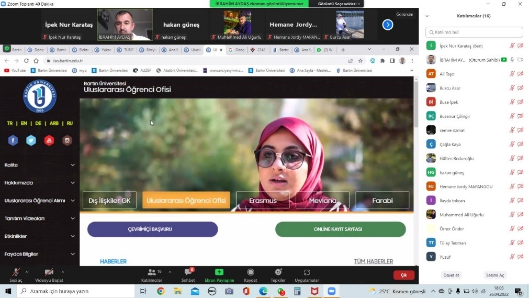Open Erasmus tab

[263, 200]
